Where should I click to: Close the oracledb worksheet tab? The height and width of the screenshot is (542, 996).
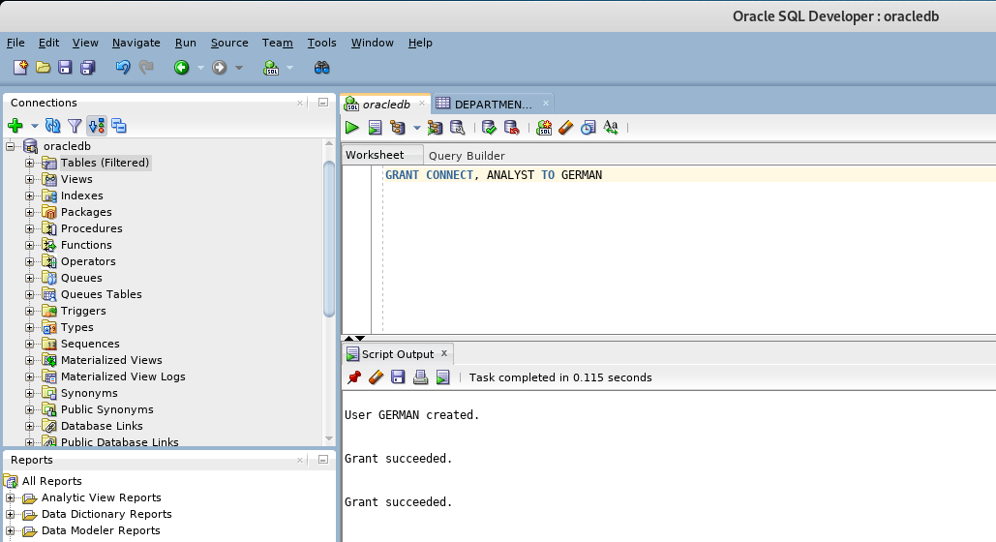[x=421, y=104]
